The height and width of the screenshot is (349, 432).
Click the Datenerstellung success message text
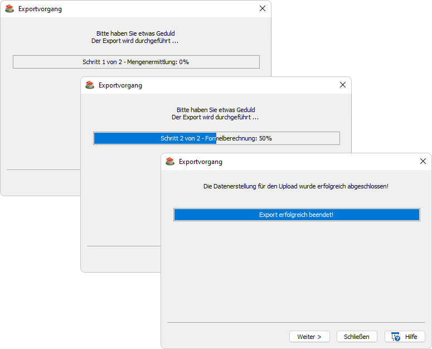click(296, 186)
